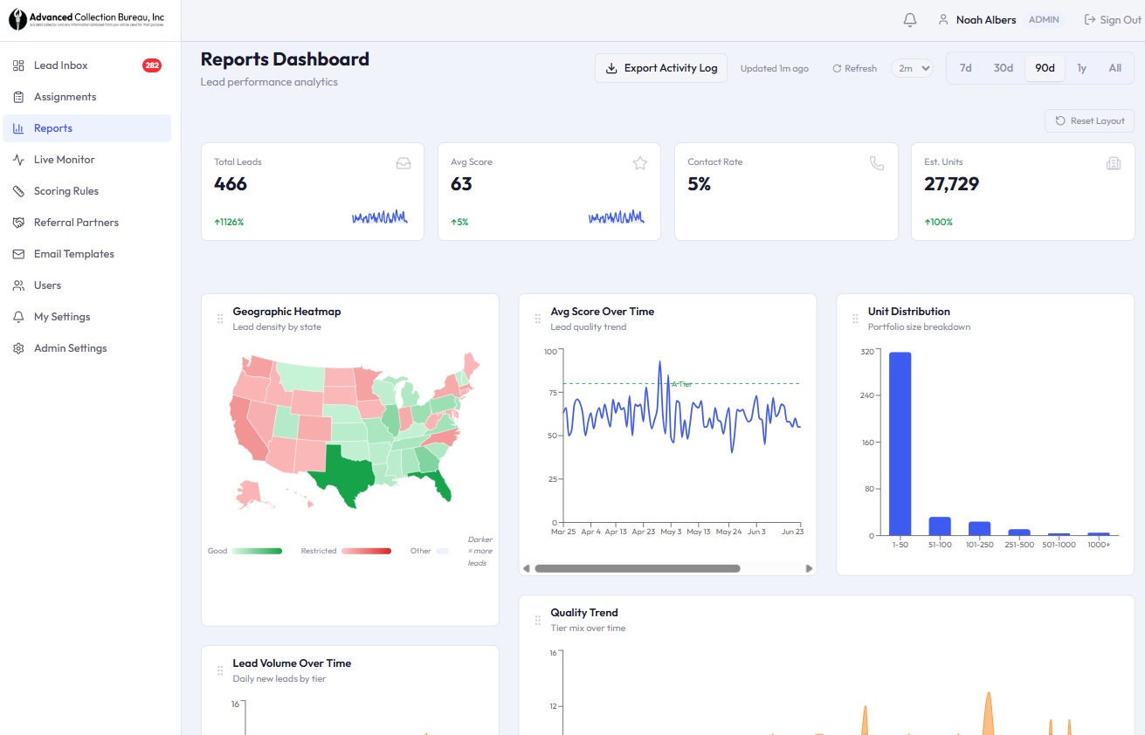Click the left arrow of chart scrollbar
Viewport: 1145px width, 735px height.
pos(527,568)
